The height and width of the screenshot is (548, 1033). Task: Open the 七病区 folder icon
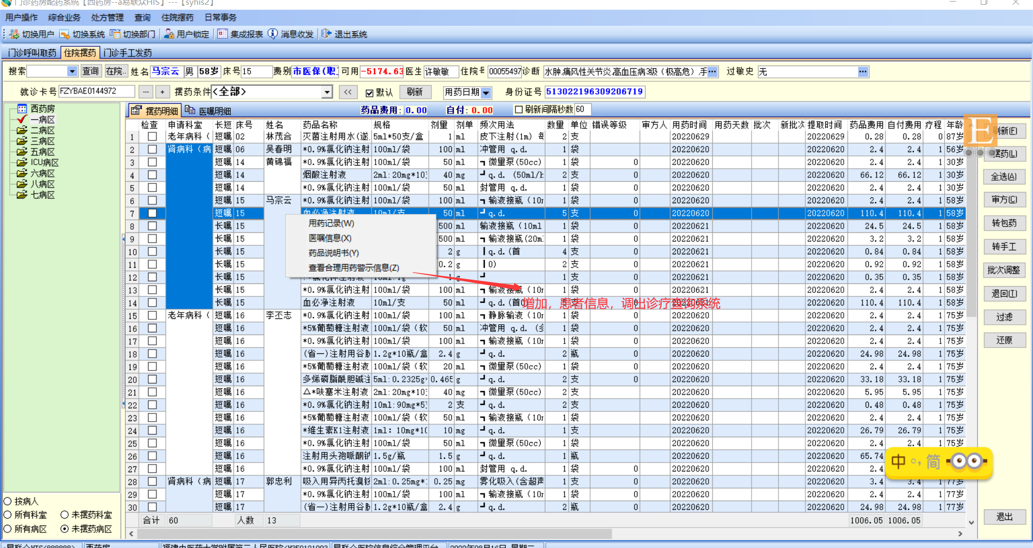pyautogui.click(x=22, y=195)
